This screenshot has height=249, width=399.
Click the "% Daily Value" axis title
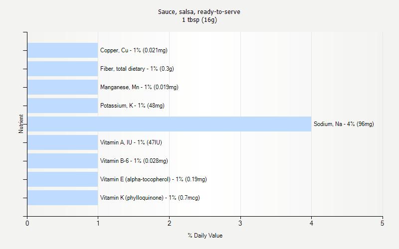coord(205,236)
